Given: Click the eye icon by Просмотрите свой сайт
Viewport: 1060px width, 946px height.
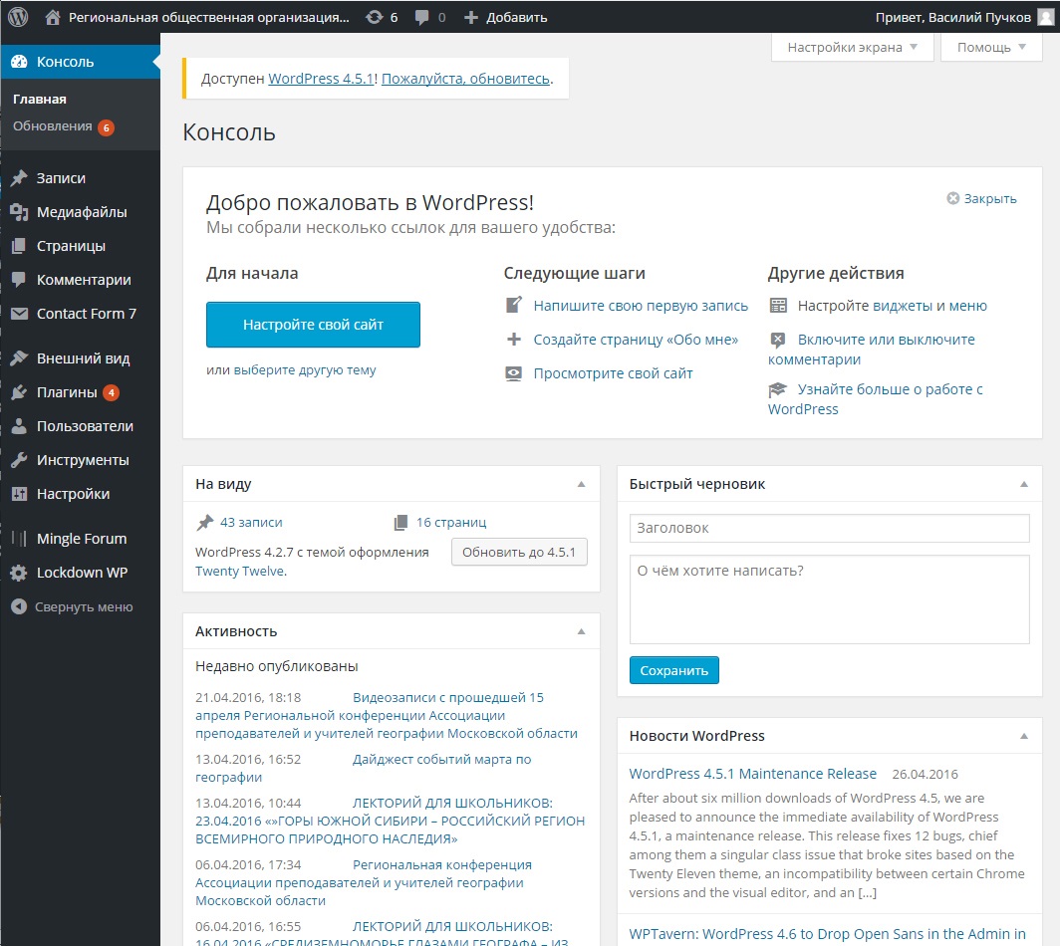Looking at the screenshot, I should point(514,373).
